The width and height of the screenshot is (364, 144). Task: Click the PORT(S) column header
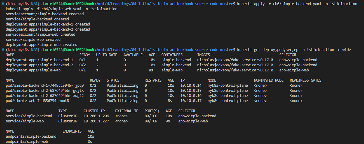[x=152, y=111]
